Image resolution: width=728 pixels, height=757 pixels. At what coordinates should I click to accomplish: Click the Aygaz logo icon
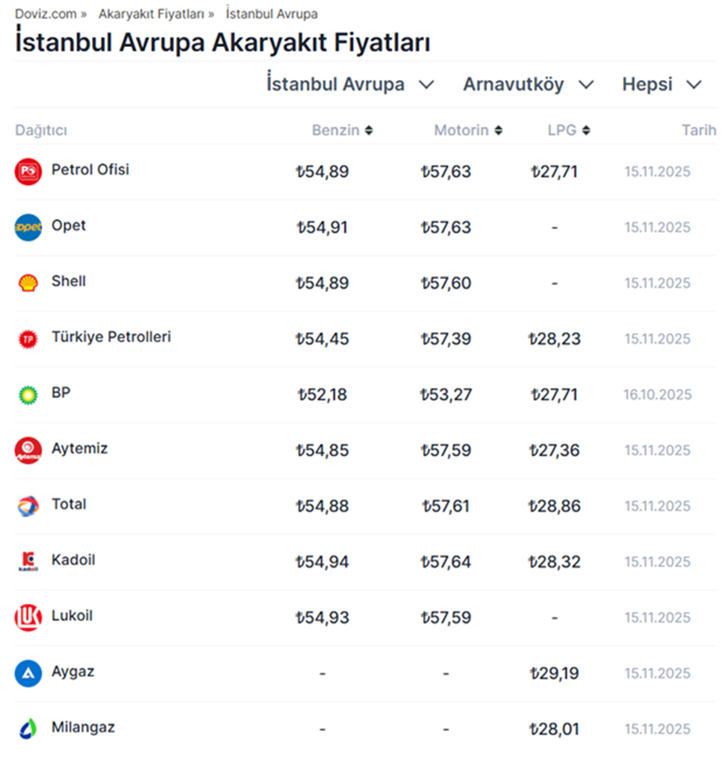28,673
